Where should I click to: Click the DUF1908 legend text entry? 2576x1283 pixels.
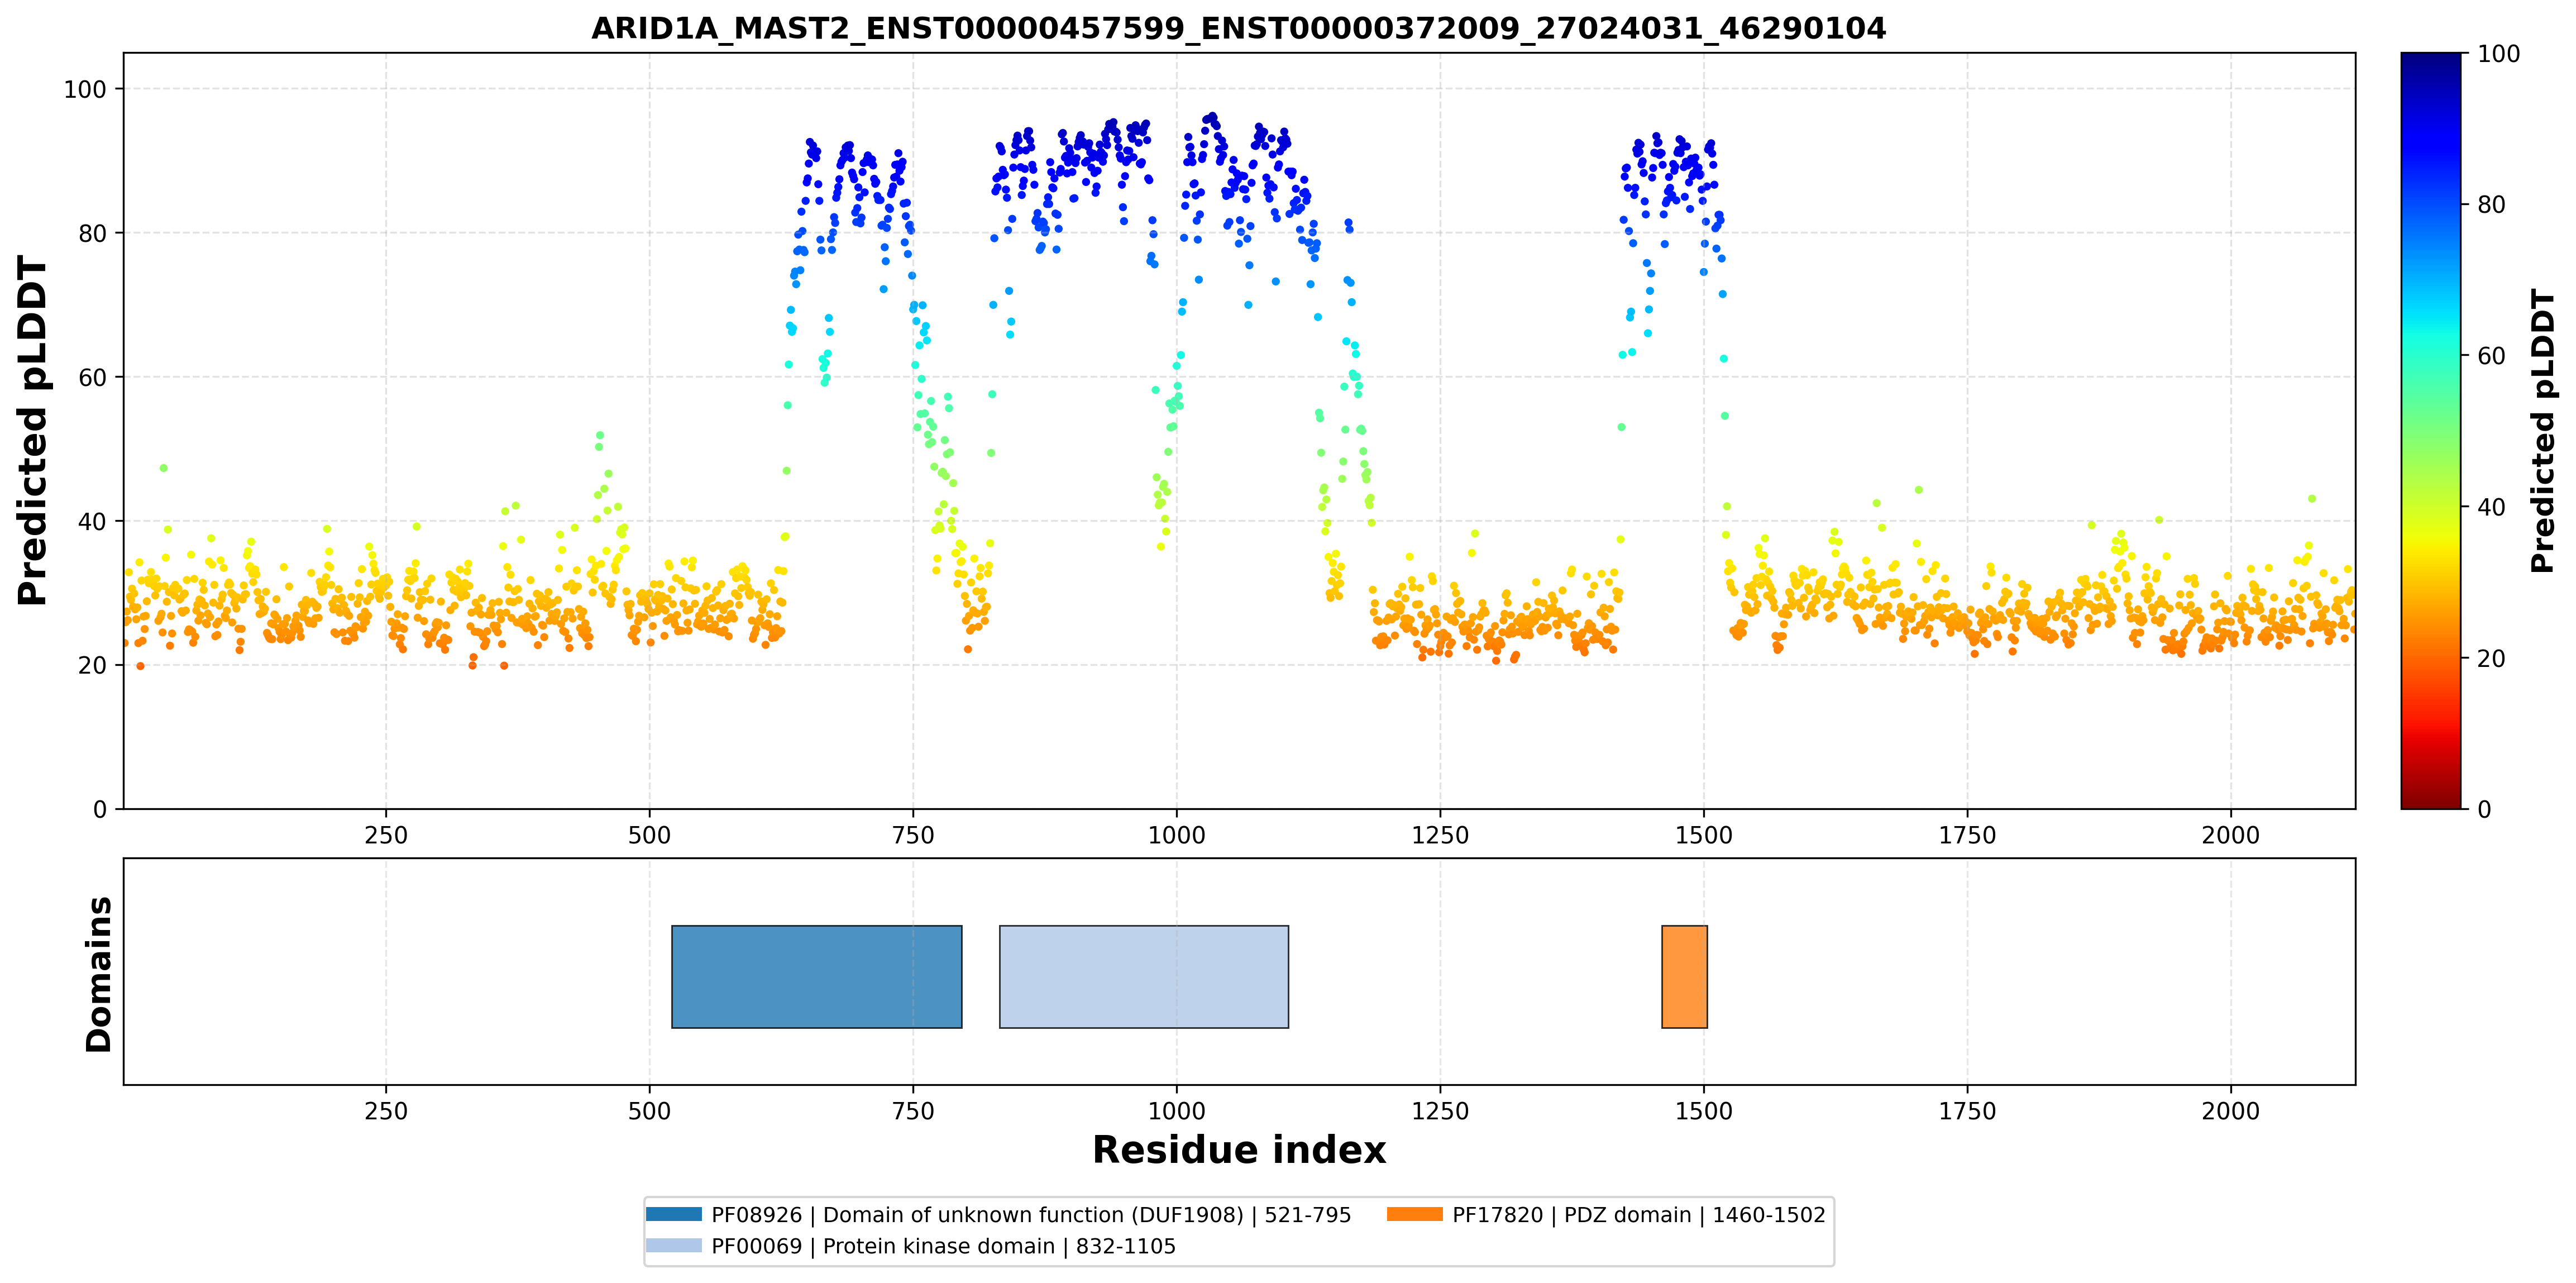coord(1031,1214)
